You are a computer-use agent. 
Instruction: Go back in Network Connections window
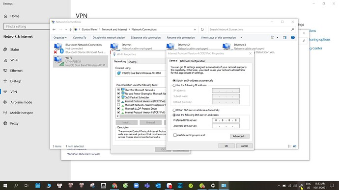coord(54,29)
